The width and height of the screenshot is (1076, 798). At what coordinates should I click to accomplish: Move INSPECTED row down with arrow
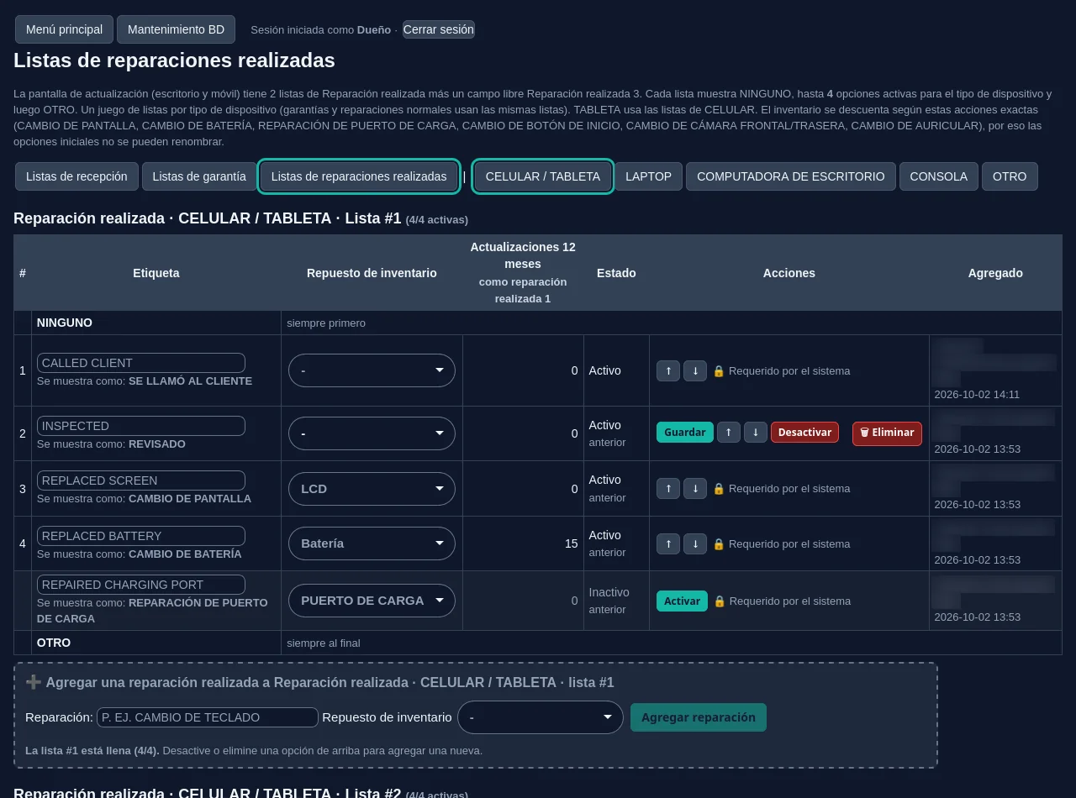click(x=756, y=432)
